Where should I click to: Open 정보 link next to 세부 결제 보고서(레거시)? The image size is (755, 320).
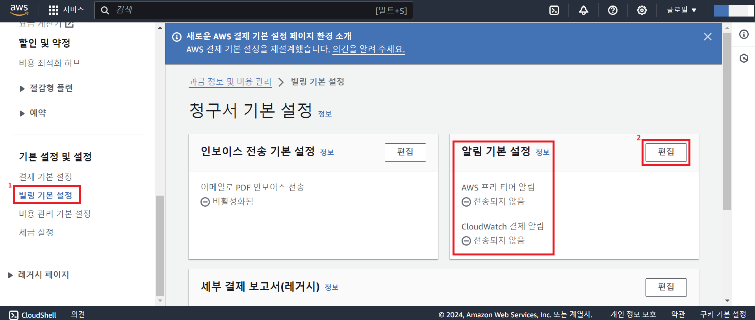(331, 287)
